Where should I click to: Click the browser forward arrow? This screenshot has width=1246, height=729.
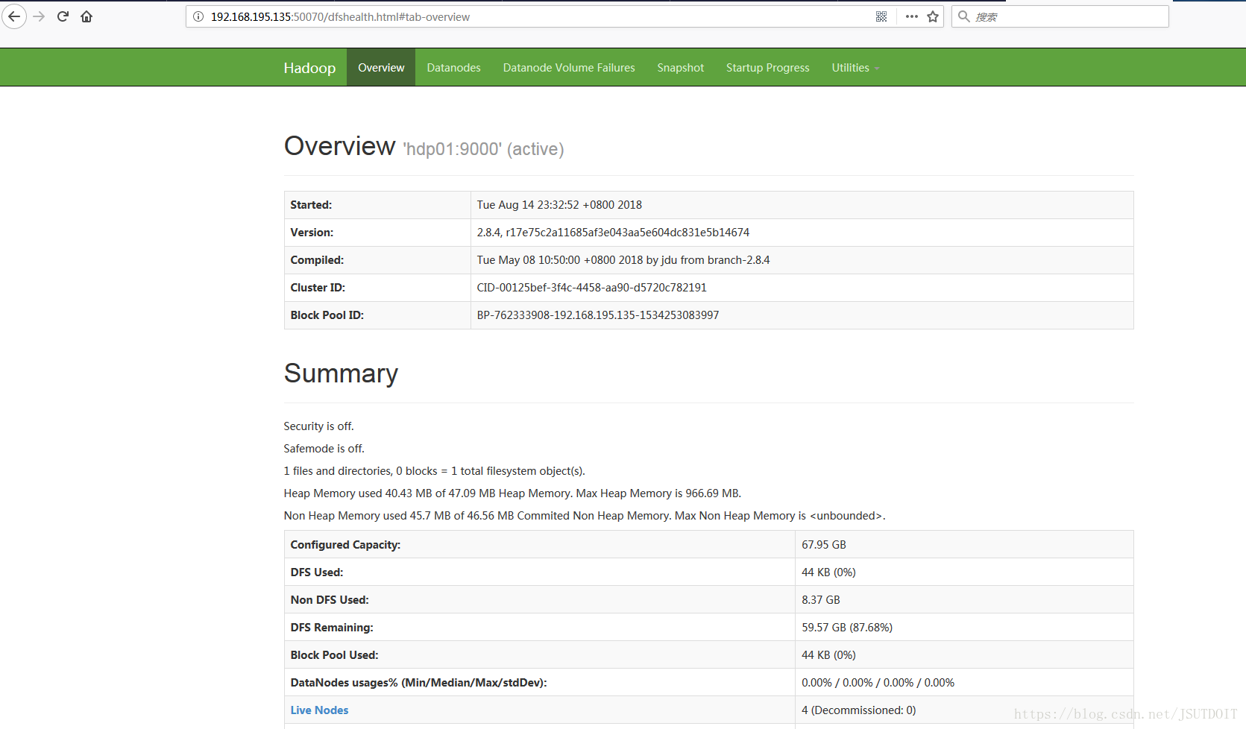pos(40,16)
